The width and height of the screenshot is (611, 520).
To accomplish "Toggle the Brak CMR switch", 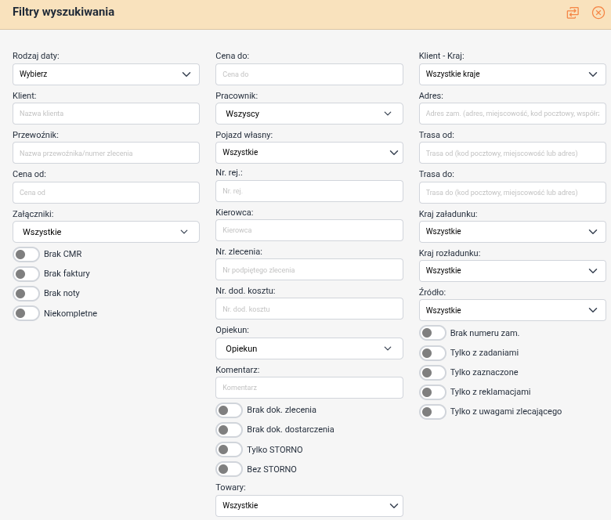I will tap(26, 255).
